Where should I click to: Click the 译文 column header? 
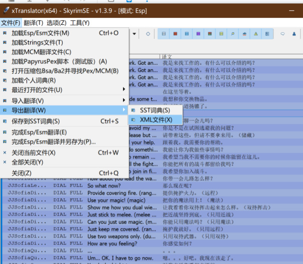click(231, 56)
